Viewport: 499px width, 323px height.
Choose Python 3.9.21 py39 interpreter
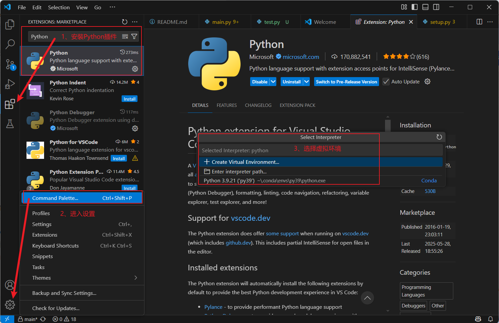click(x=321, y=181)
